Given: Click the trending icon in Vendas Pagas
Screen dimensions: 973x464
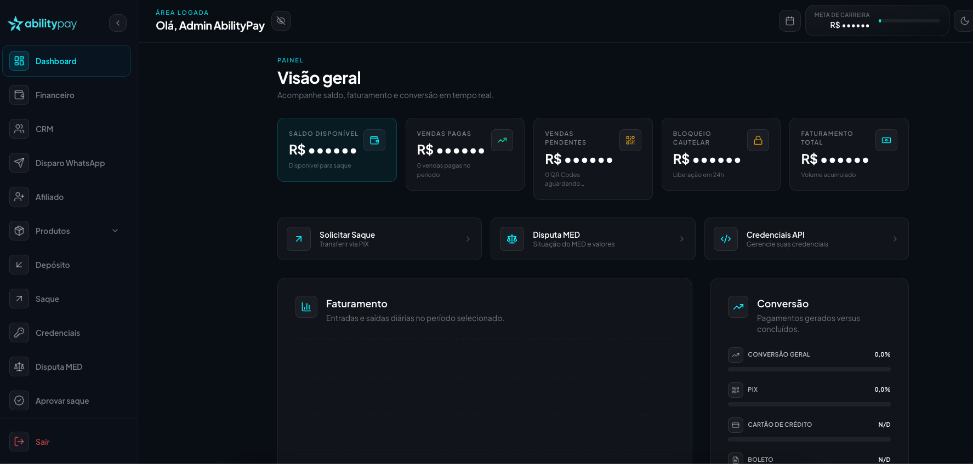Looking at the screenshot, I should point(502,140).
